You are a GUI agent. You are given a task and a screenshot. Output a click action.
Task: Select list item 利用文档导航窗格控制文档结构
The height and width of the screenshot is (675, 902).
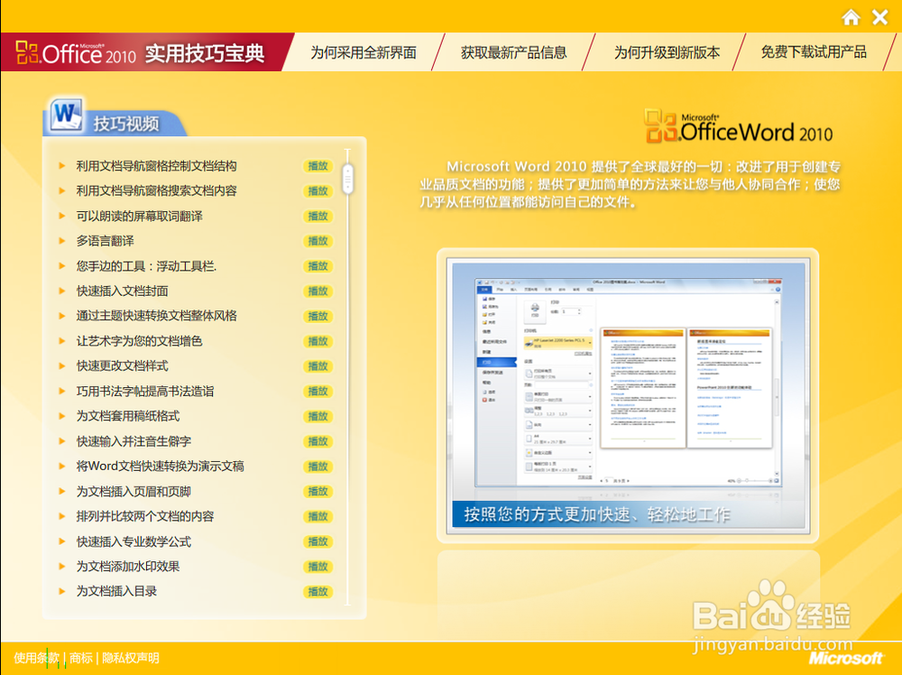click(x=156, y=166)
